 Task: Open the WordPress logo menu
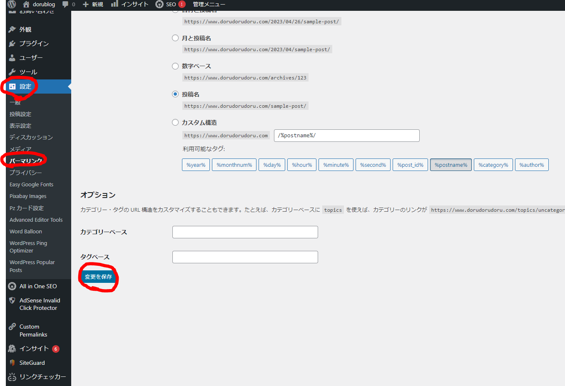12,4
